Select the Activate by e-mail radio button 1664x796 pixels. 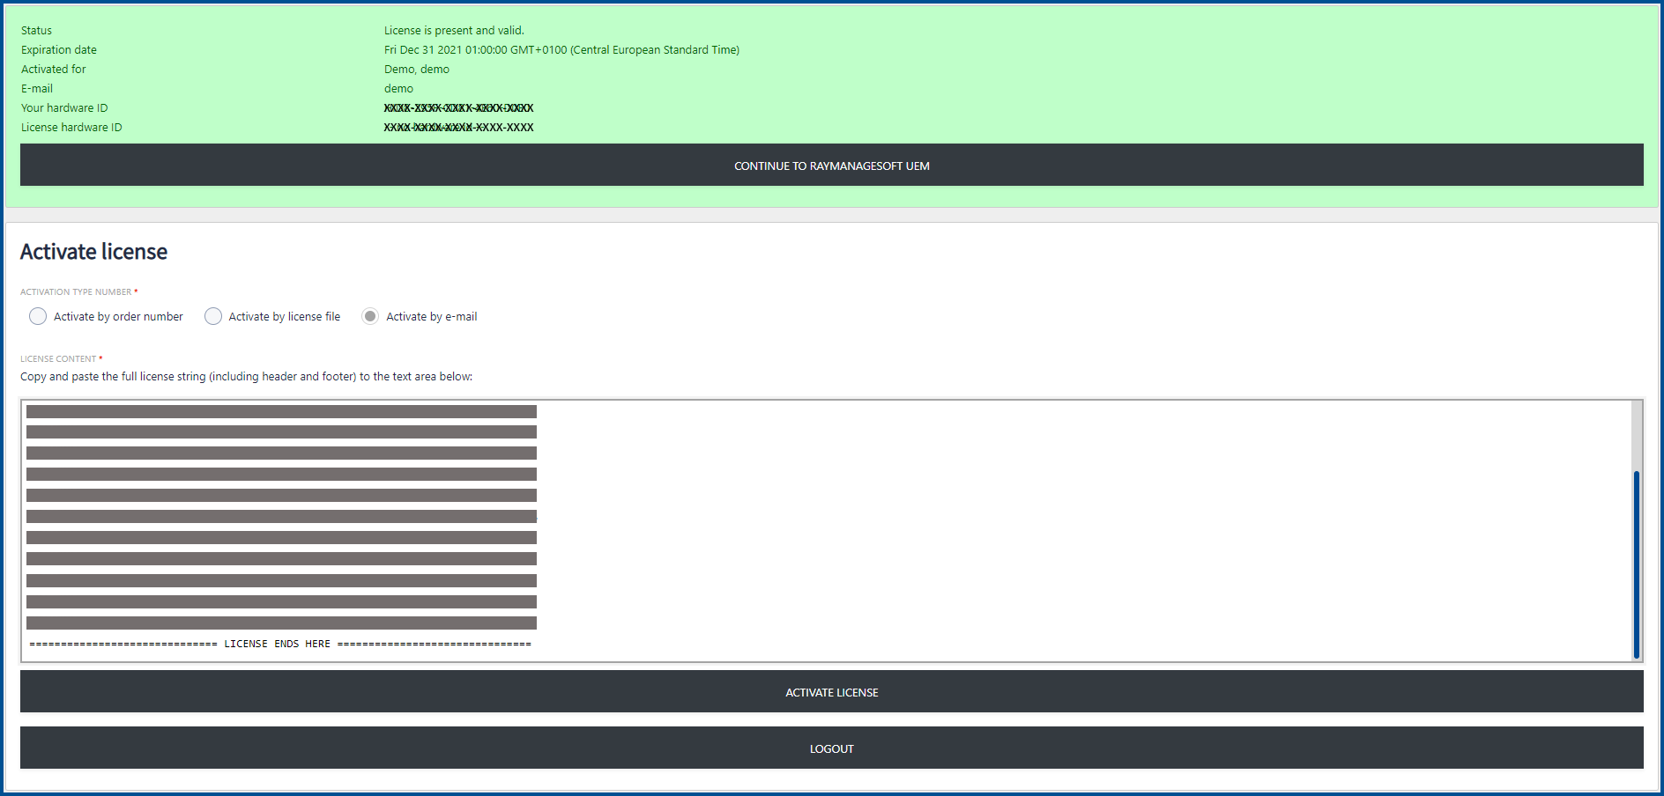click(x=370, y=316)
